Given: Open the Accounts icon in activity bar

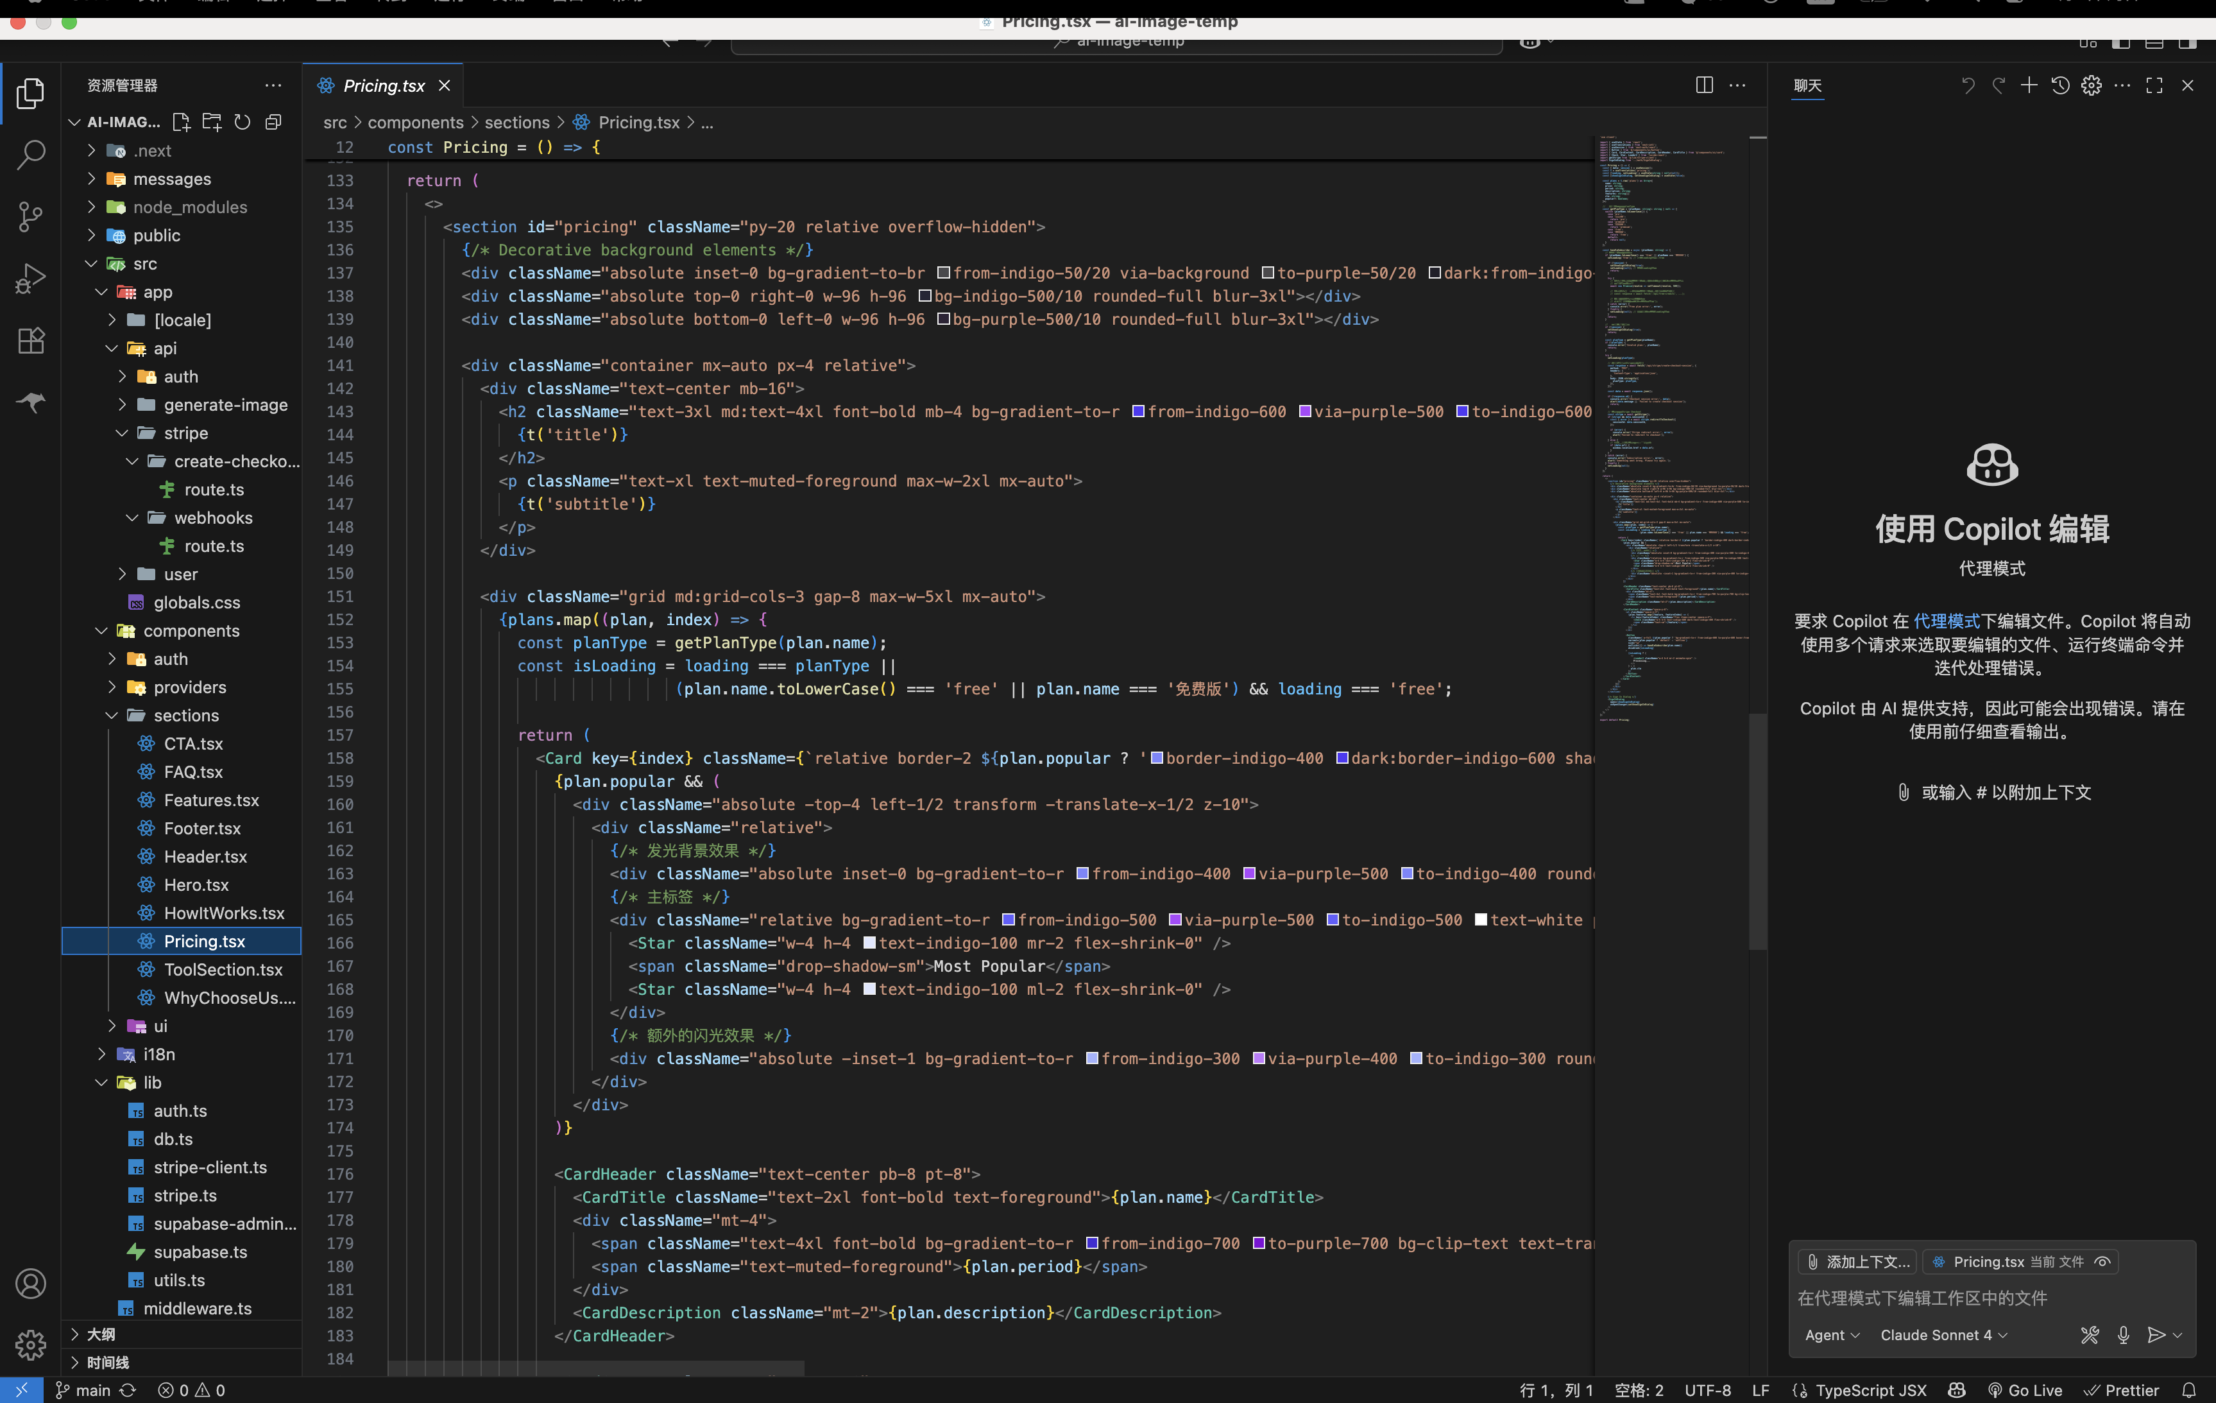Looking at the screenshot, I should coord(30,1284).
